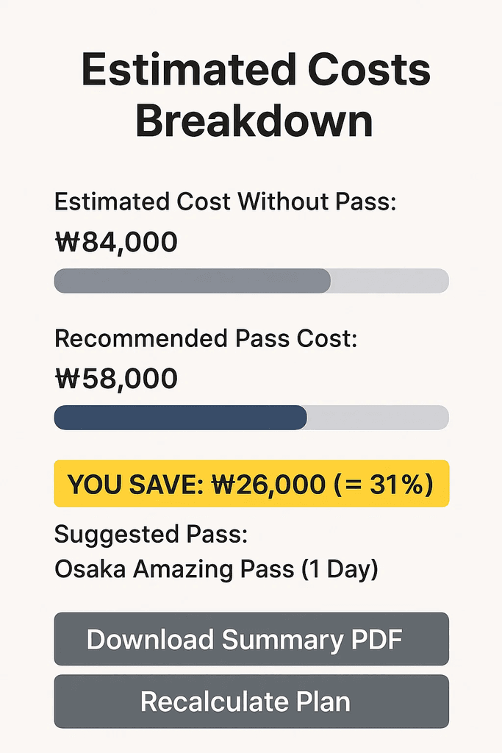Screen dimensions: 502x753
Task: Tap the yellow YOU SAVE banner
Action: click(x=251, y=484)
